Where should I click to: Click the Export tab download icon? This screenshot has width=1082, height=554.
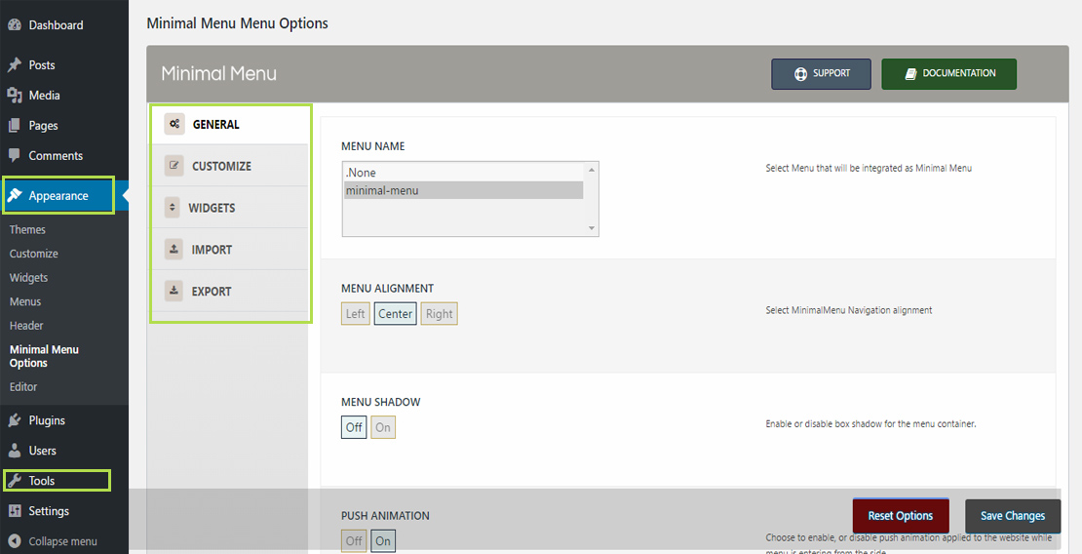[x=174, y=291]
